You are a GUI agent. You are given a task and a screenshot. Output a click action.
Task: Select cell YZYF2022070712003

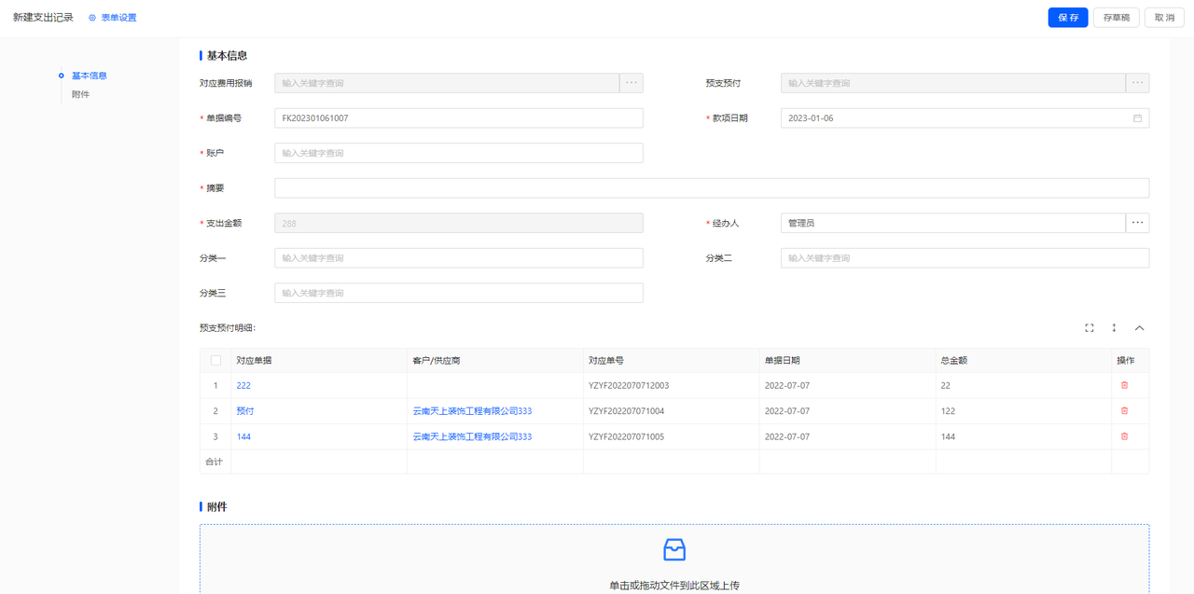(x=672, y=385)
